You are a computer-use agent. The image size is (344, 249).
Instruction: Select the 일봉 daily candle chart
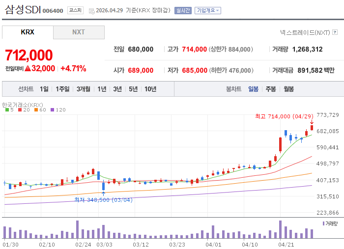(254, 89)
